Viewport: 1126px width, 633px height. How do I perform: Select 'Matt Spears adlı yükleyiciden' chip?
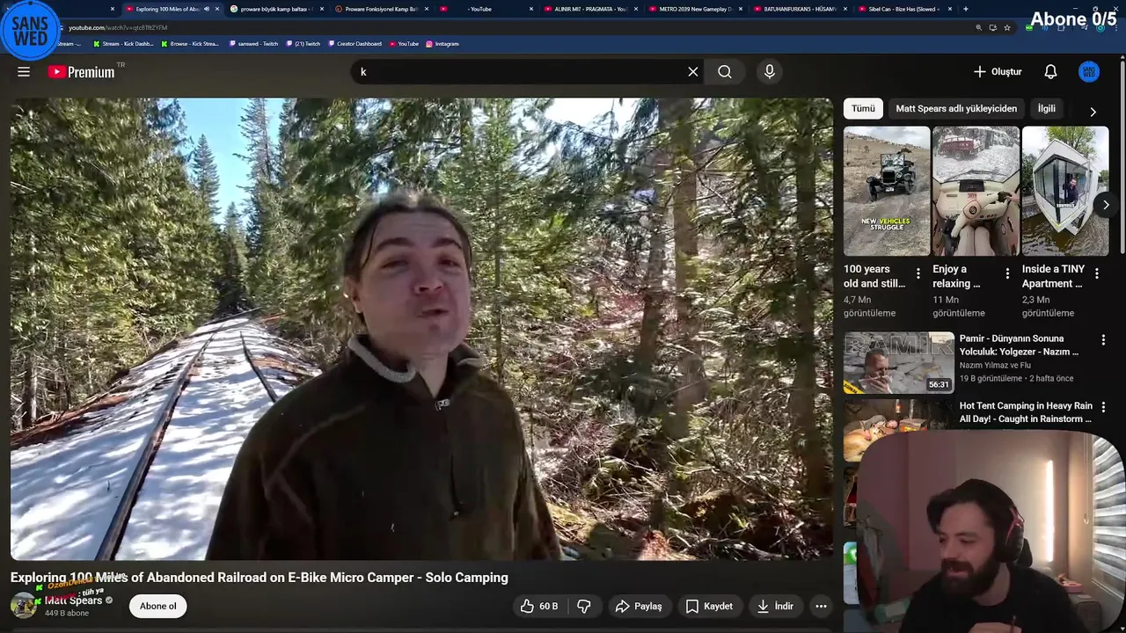956,108
